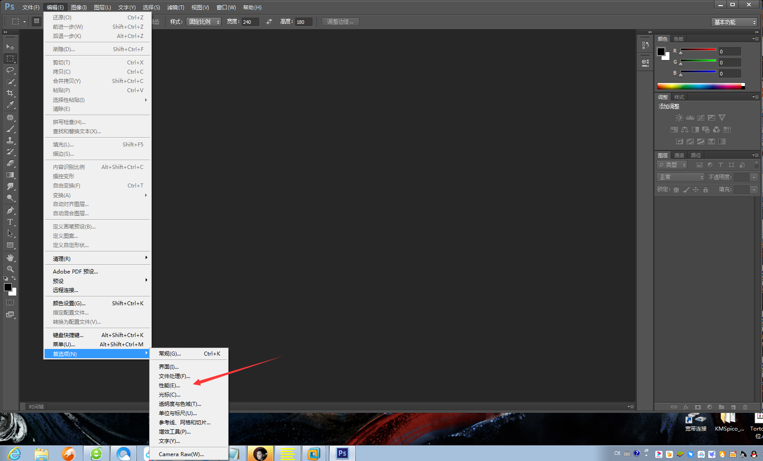Toggle the lock-all padlock in Layers panel
The height and width of the screenshot is (461, 763).
coord(706,189)
